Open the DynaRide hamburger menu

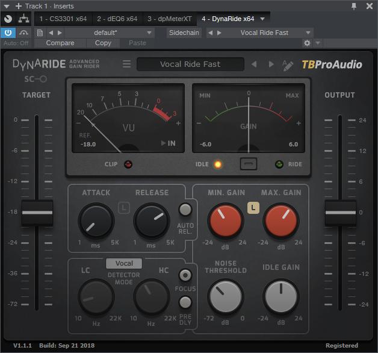click(126, 64)
